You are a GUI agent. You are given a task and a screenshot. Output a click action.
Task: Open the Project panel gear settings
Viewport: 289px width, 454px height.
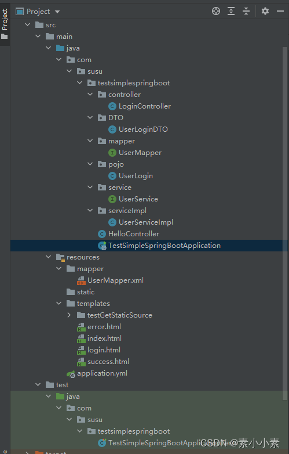(x=265, y=11)
